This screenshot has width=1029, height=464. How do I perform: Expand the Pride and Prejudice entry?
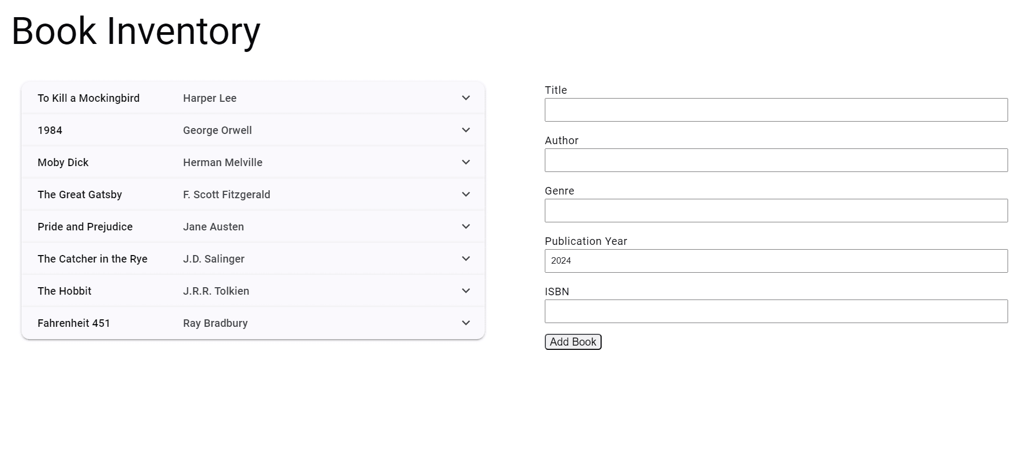click(x=465, y=226)
